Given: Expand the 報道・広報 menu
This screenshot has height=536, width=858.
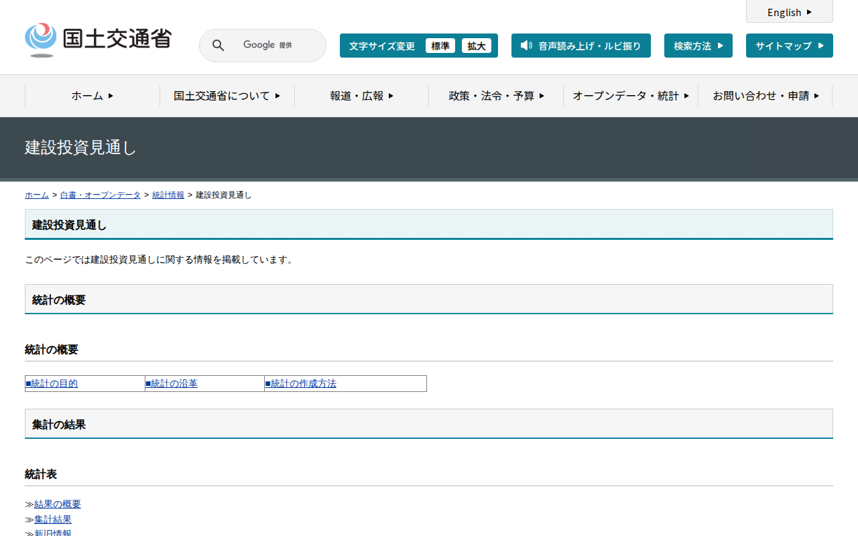Looking at the screenshot, I should pos(361,96).
